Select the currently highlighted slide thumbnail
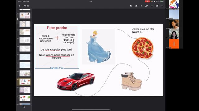The height and width of the screenshot is (111, 199). pos(25,81)
